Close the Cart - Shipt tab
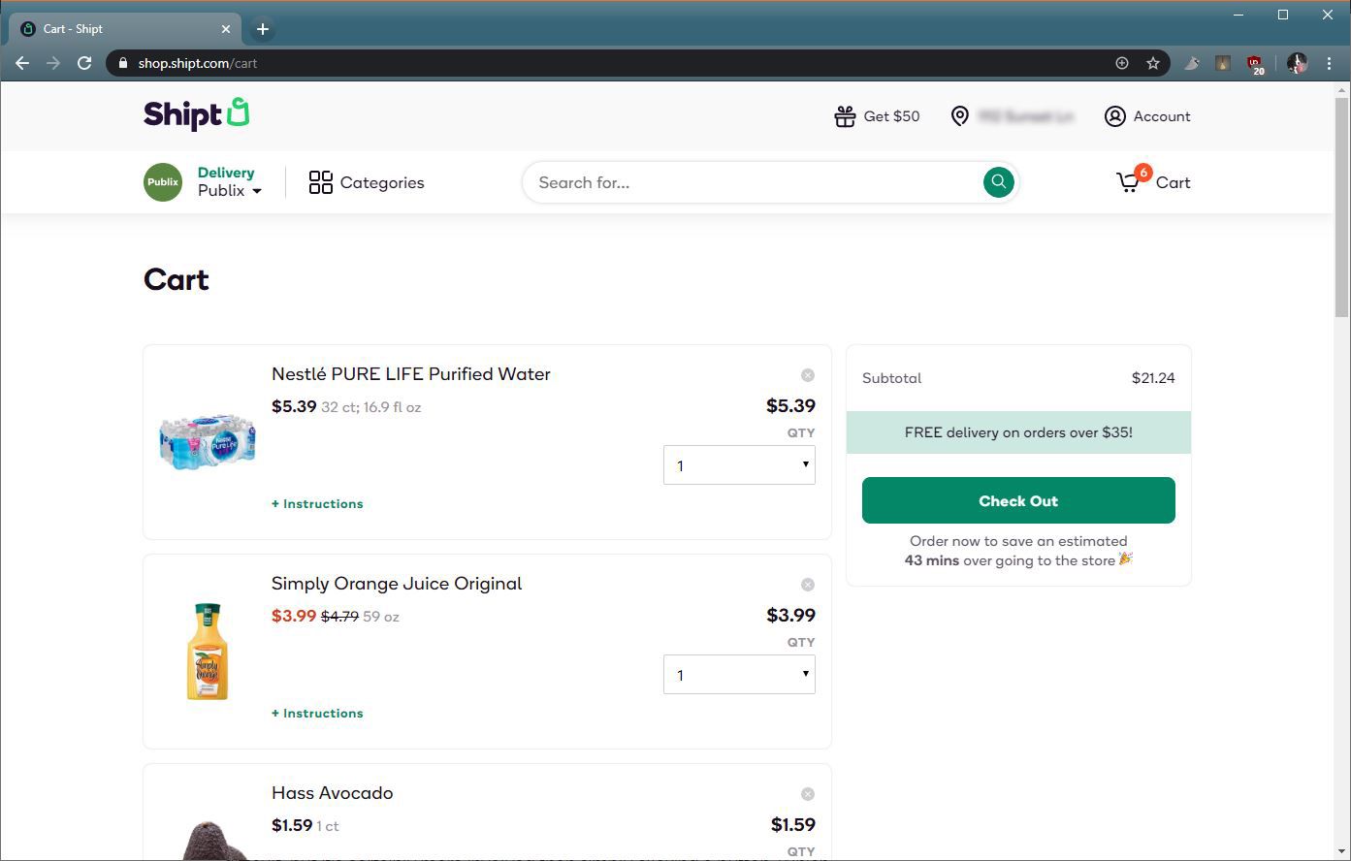 (226, 29)
